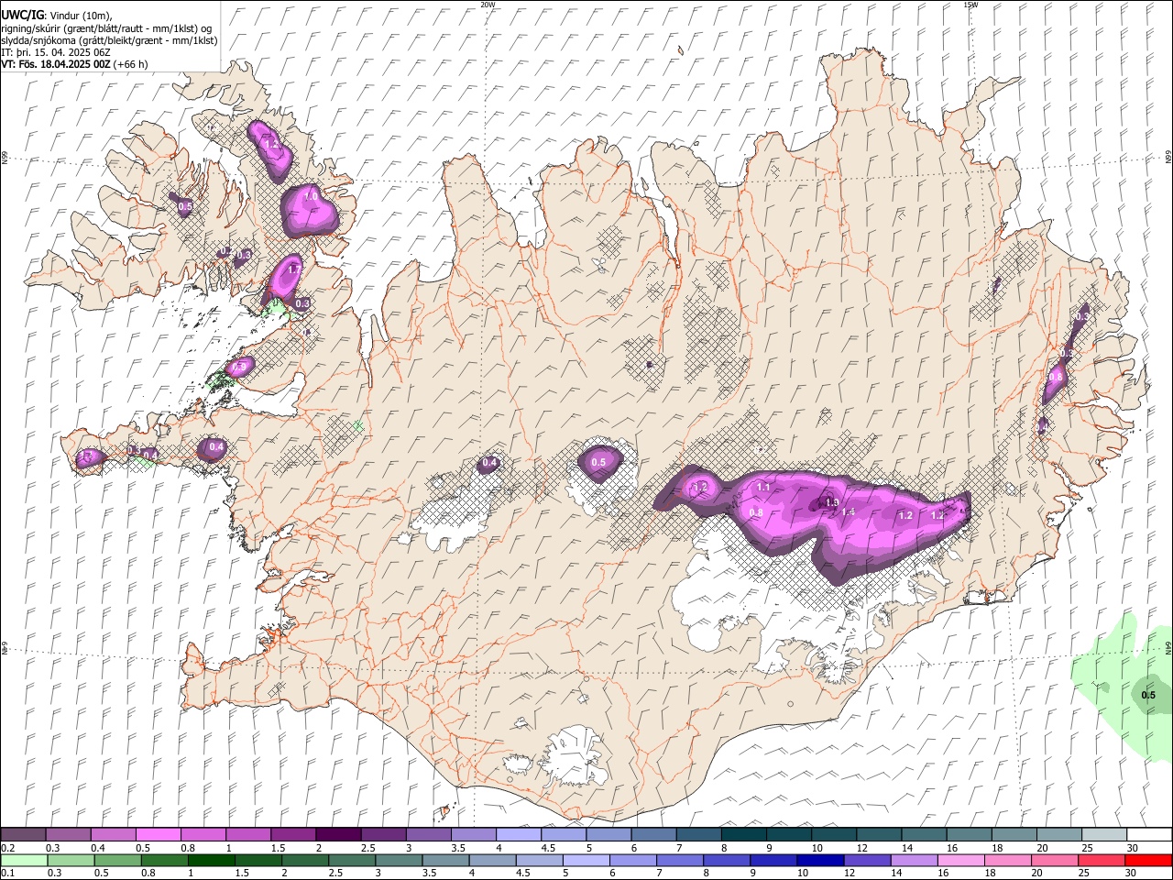
Task: Click upper legend magenta swatch between 0.5 and 0.8
Action: pos(158,835)
